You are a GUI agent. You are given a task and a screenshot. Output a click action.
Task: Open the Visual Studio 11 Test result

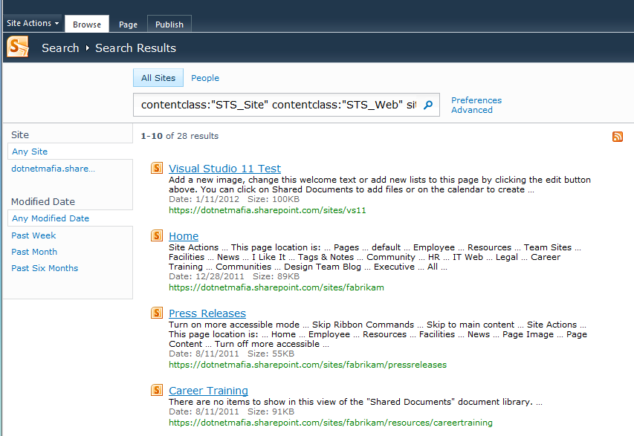click(x=224, y=169)
